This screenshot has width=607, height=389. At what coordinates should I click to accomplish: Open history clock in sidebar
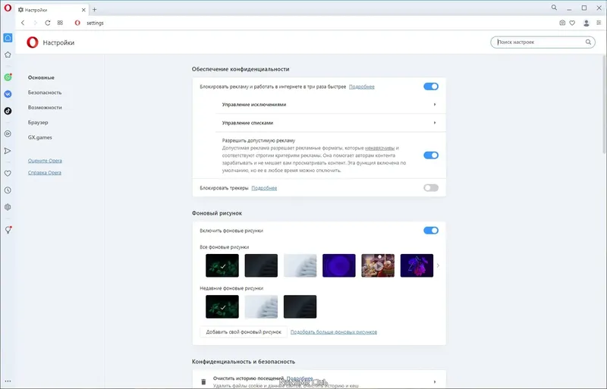click(x=8, y=190)
